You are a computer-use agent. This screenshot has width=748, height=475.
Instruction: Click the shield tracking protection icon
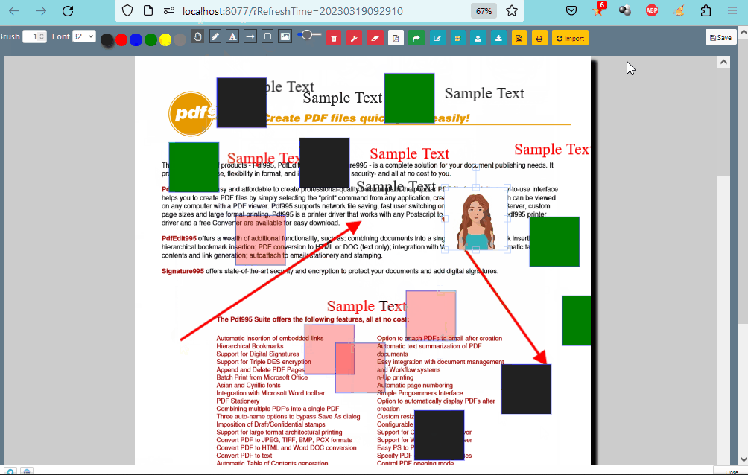click(127, 10)
